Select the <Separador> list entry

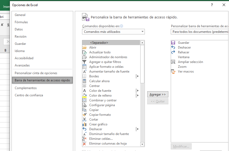(x=111, y=43)
